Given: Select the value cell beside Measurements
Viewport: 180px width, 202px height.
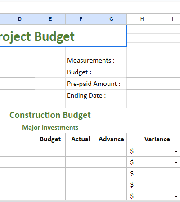Looking at the screenshot, I should 153,60.
